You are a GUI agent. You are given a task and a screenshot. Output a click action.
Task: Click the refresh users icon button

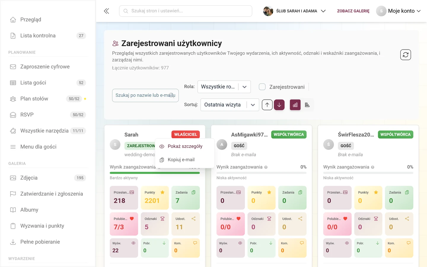pyautogui.click(x=405, y=55)
